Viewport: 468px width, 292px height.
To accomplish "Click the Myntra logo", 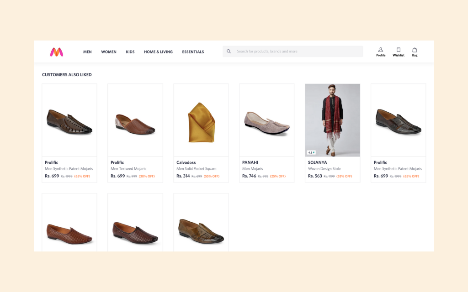I will tap(56, 52).
